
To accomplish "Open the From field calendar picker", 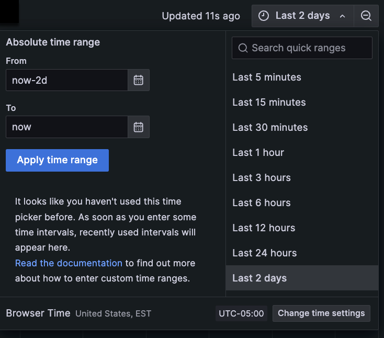I will pyautogui.click(x=139, y=80).
